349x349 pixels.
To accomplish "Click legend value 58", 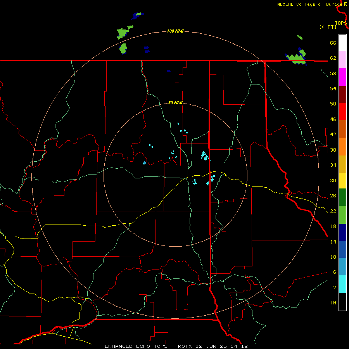I will (x=333, y=73).
